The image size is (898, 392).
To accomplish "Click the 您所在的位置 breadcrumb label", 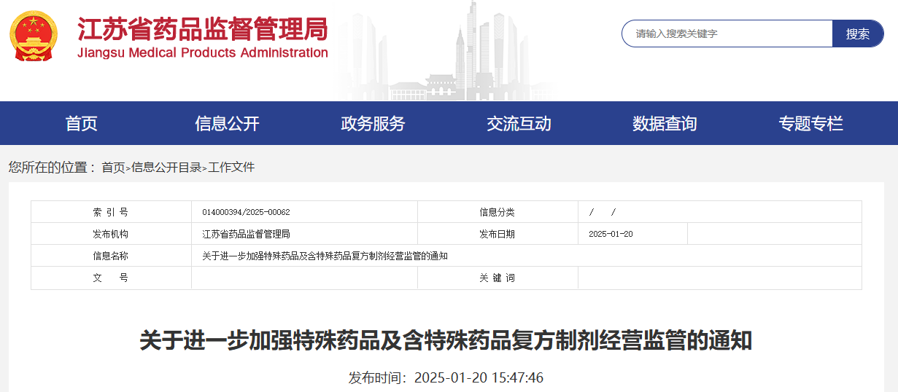I will (52, 168).
